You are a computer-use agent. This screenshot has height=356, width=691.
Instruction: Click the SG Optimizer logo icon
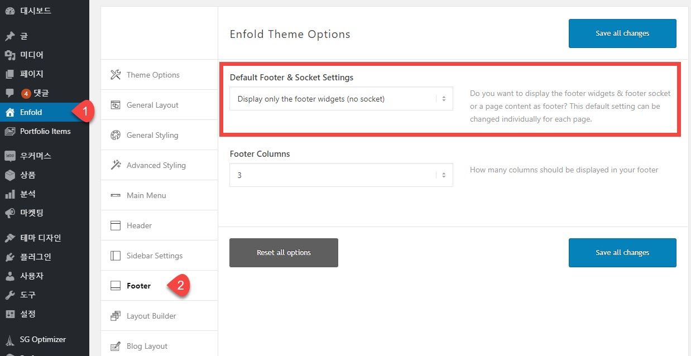click(9, 339)
